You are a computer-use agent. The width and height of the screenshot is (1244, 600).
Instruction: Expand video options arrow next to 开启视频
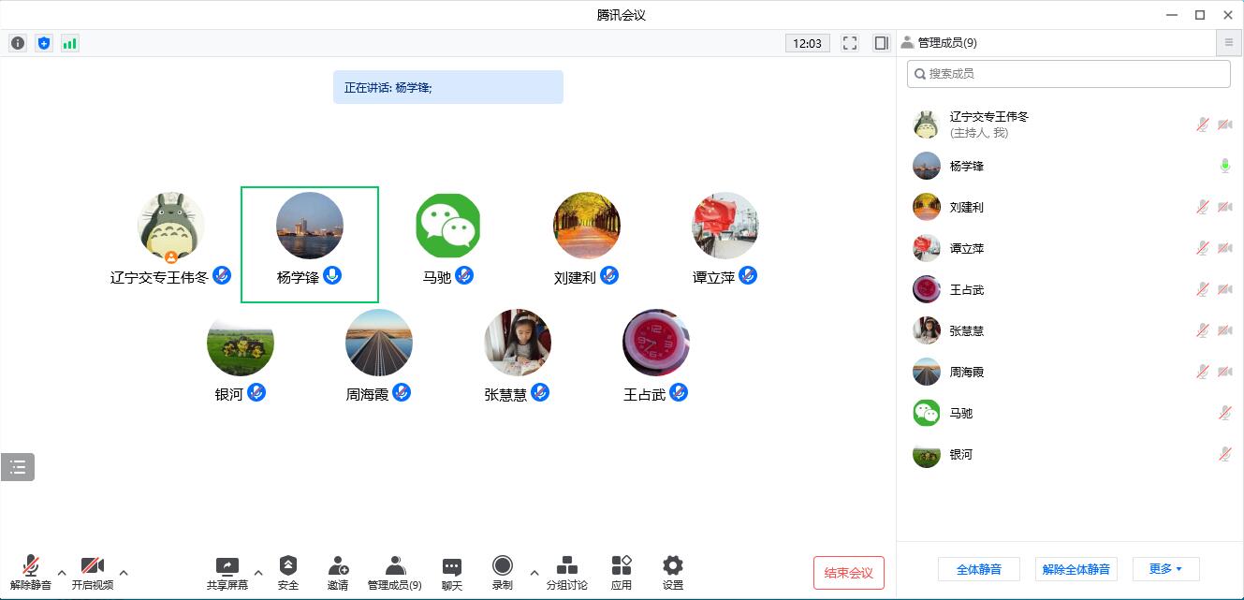124,573
